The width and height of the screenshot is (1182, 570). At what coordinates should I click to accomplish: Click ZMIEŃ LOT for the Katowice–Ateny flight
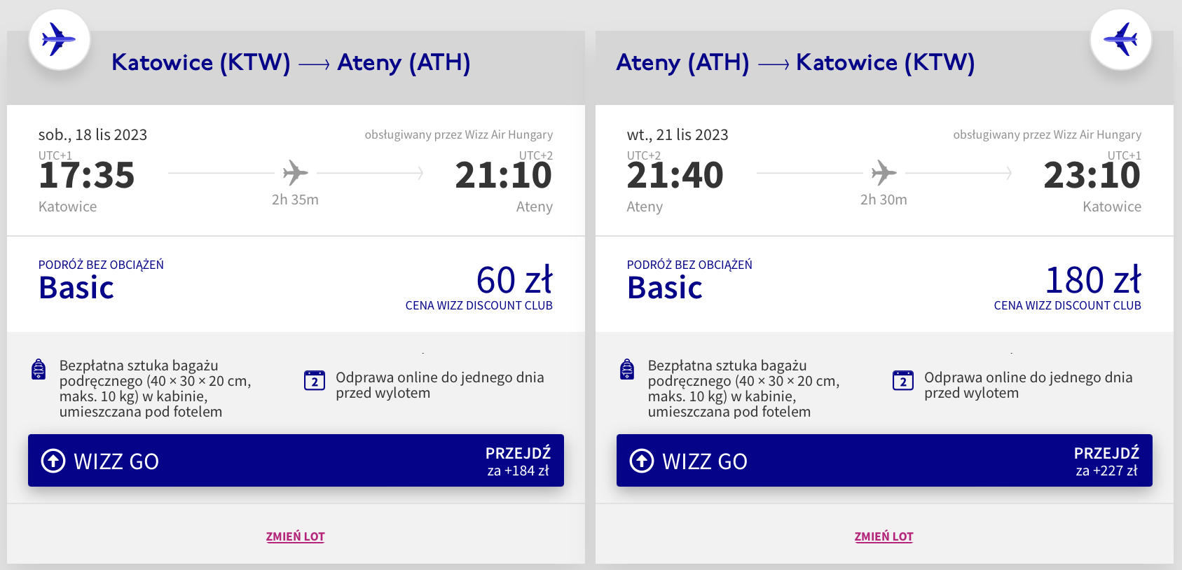click(x=295, y=536)
